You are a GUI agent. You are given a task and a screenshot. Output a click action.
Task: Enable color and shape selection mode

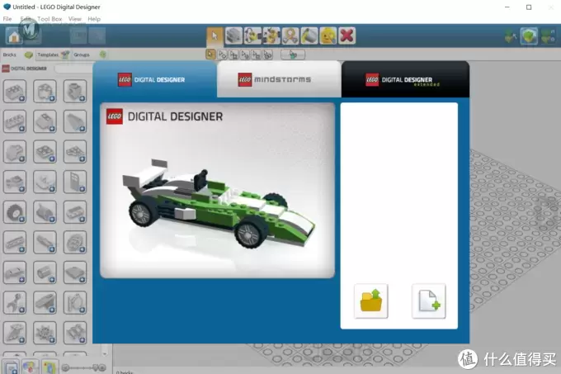(268, 54)
